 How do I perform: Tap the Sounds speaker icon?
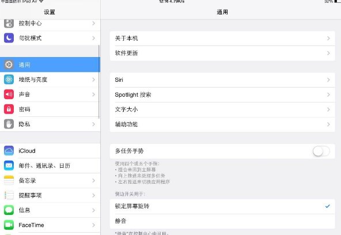(x=9, y=94)
